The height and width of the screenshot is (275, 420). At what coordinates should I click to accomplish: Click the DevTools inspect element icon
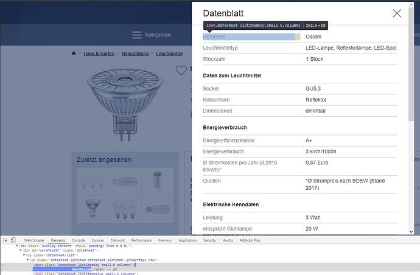(5, 240)
